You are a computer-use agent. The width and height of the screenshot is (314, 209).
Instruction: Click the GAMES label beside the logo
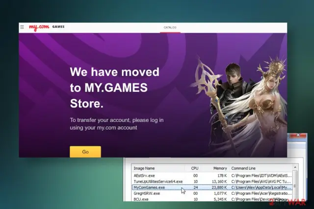pos(58,26)
